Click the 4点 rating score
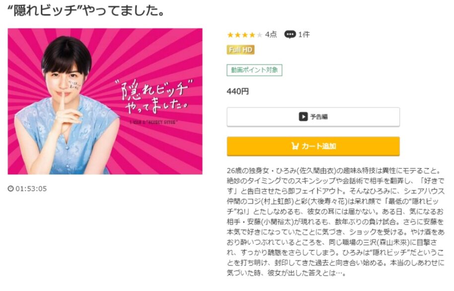The image size is (454, 291). click(271, 34)
